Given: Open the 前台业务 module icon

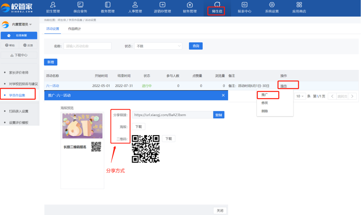Looking at the screenshot, I should point(80,5).
